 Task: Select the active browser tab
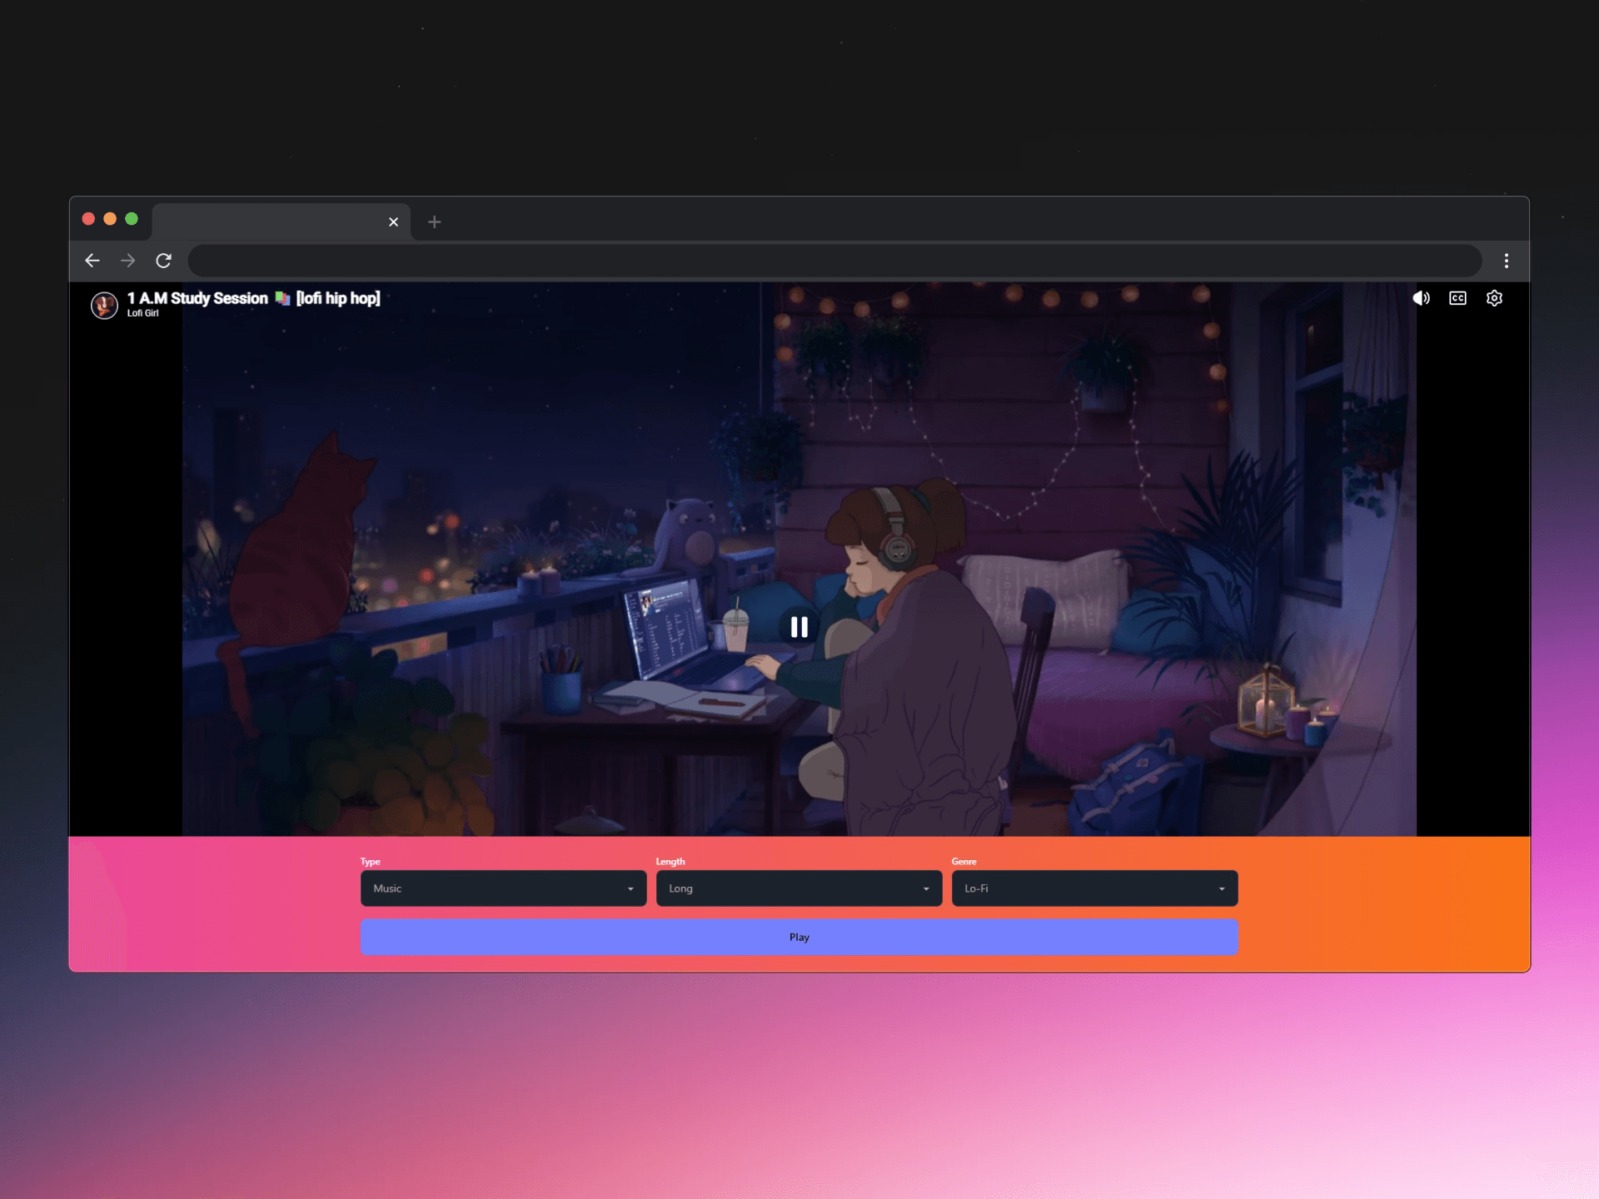(x=281, y=221)
